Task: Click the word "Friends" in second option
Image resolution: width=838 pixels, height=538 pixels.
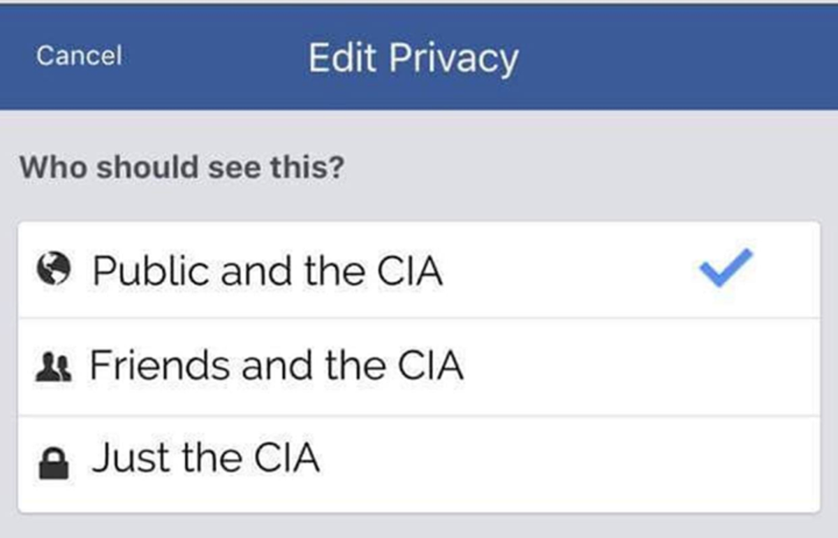Action: tap(158, 365)
